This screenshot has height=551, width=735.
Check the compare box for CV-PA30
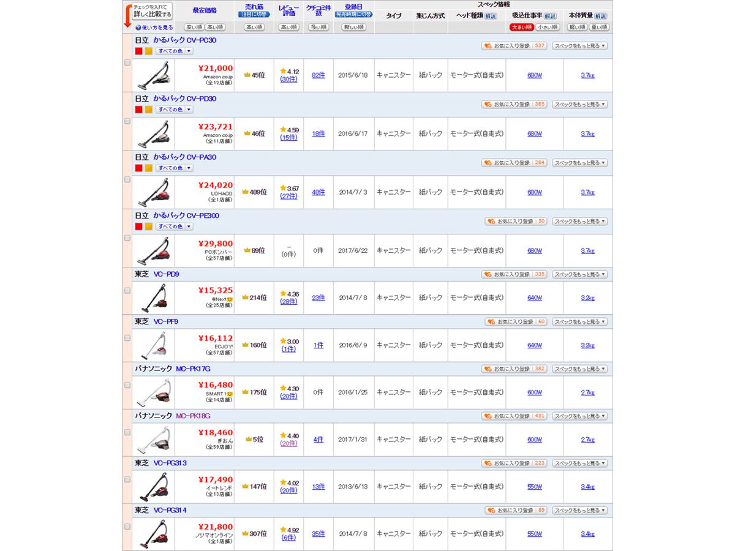pyautogui.click(x=127, y=180)
